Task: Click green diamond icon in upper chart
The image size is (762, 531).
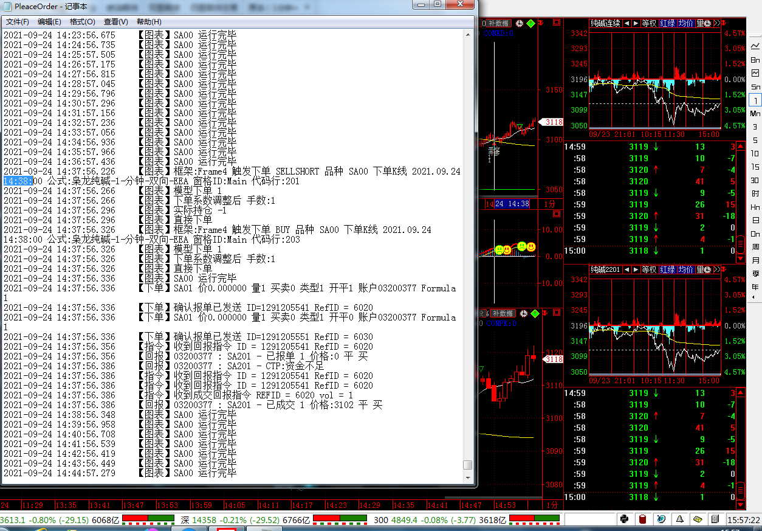Action: pos(530,23)
